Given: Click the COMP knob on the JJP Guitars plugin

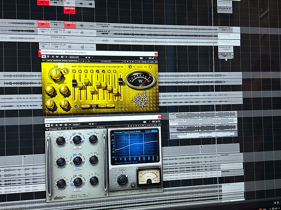Looking at the screenshot, I should [50, 104].
